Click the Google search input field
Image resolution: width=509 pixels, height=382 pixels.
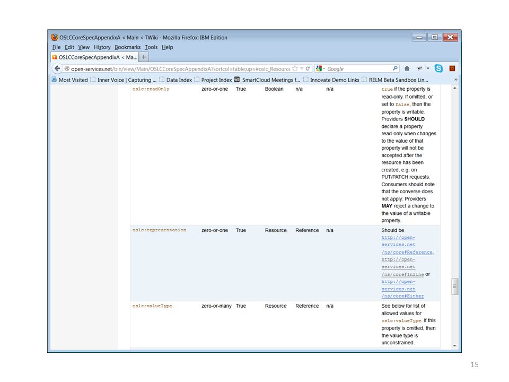(359, 69)
